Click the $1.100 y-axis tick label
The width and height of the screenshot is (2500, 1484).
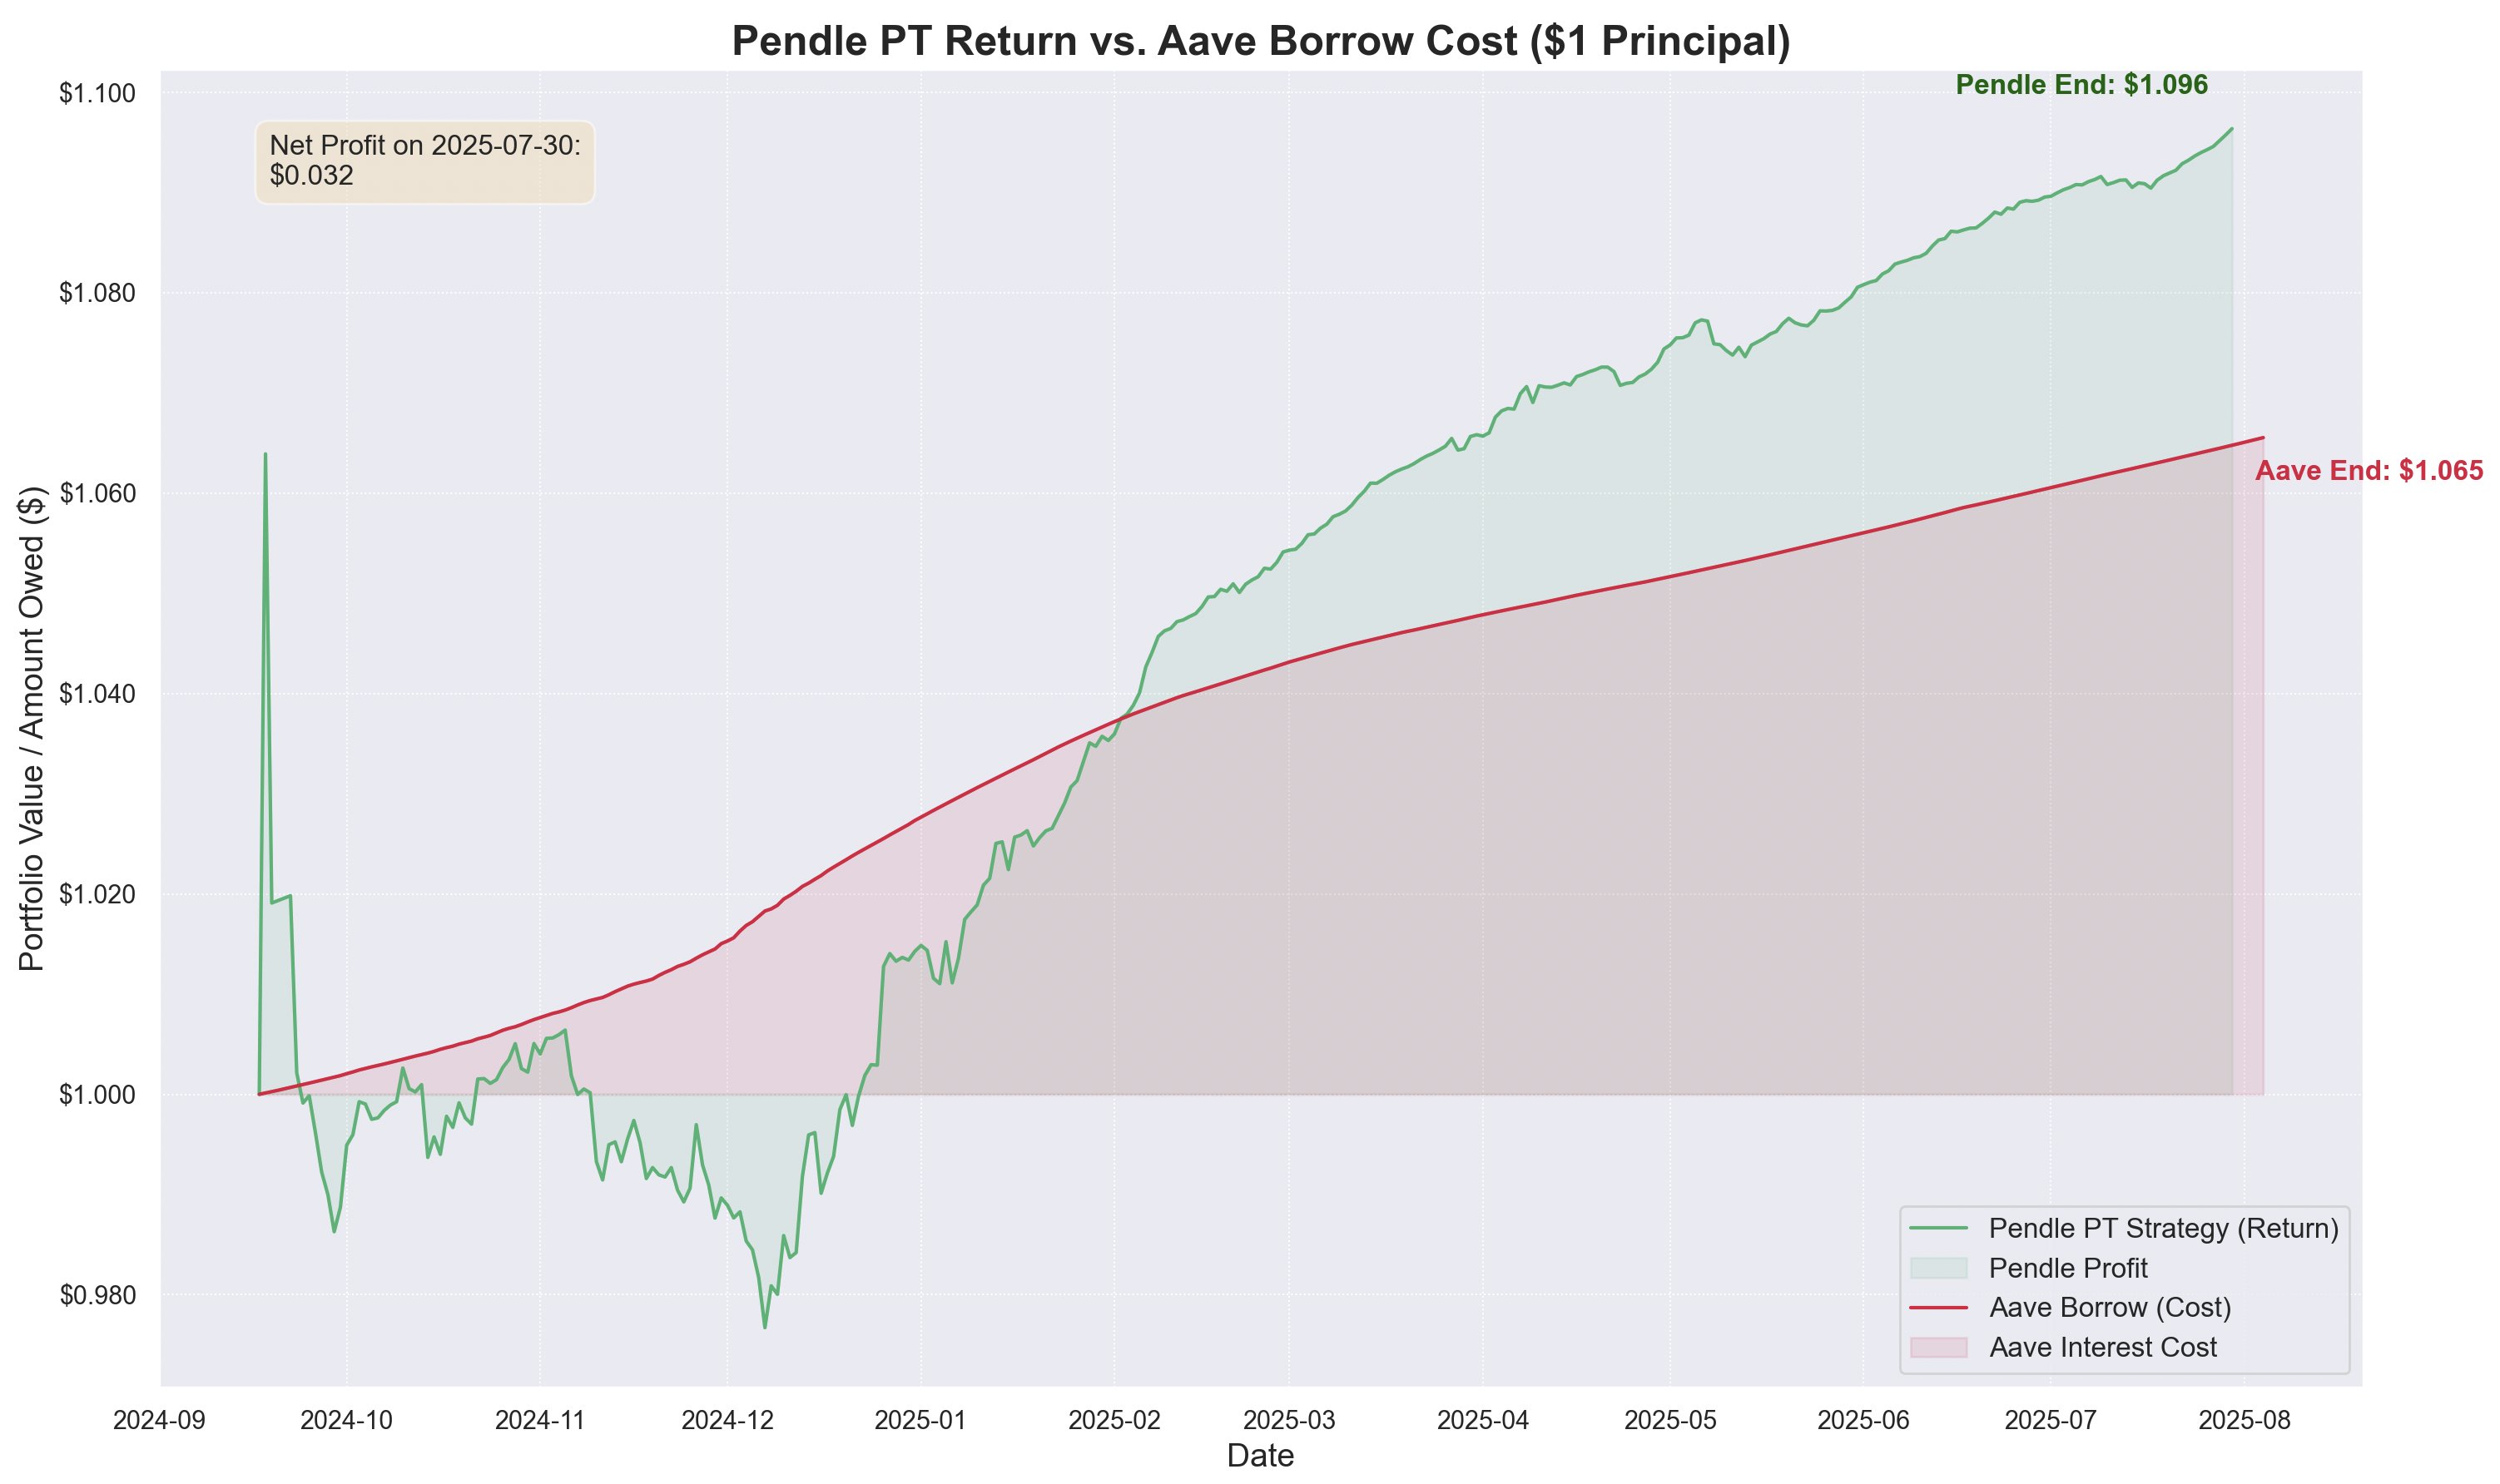pos(97,93)
